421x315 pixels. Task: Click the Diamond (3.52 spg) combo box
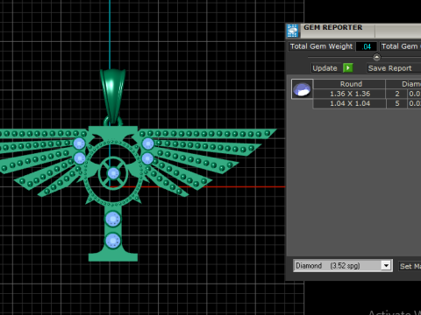(x=343, y=266)
